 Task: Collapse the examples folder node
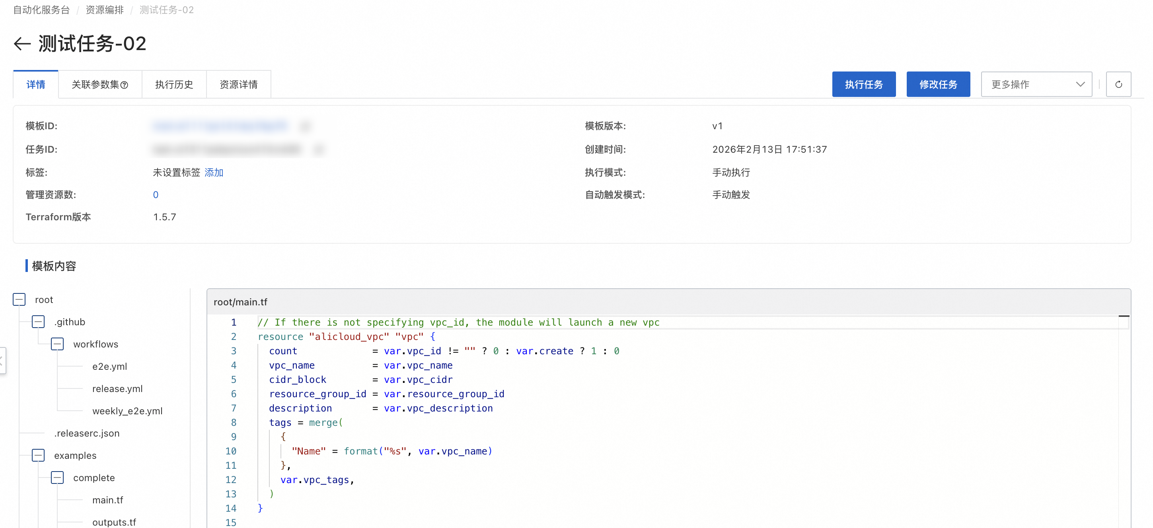(x=39, y=456)
